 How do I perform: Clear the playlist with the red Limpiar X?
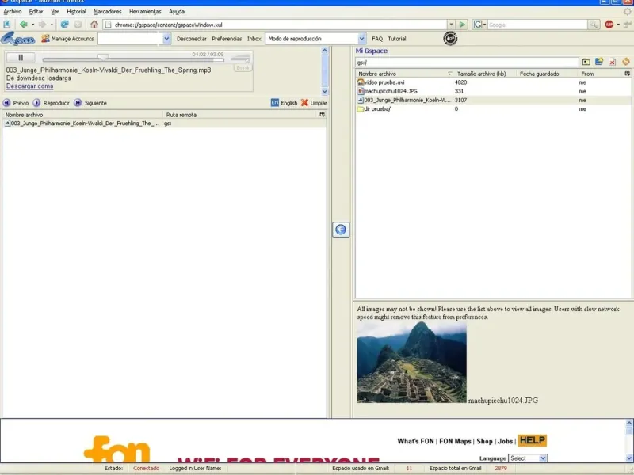[x=304, y=103]
